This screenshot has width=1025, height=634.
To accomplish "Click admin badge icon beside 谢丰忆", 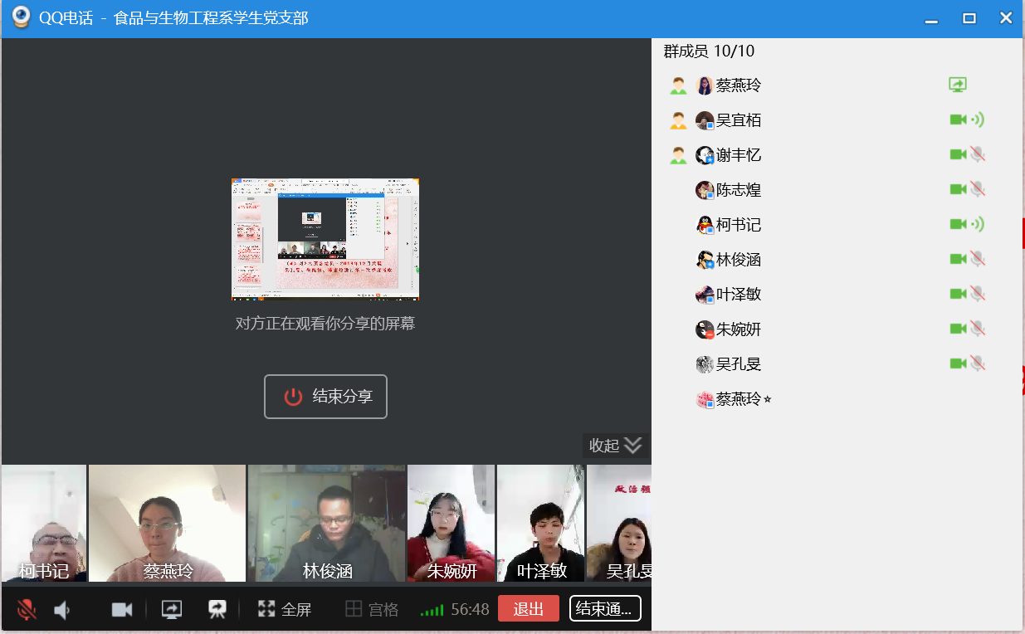I will click(x=679, y=155).
